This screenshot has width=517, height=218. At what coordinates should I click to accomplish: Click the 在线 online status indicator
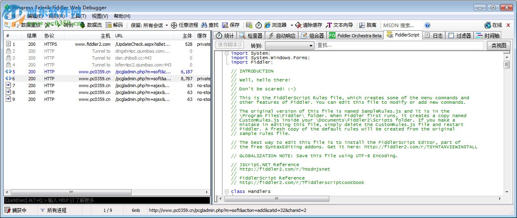(493, 25)
